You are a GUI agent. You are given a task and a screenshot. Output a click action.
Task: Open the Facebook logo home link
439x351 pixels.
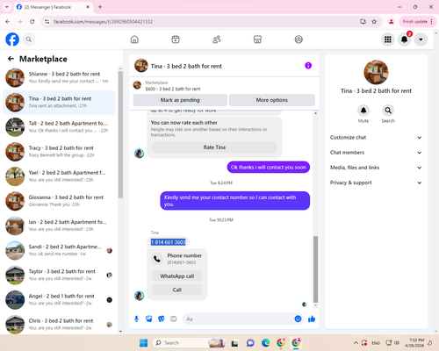(12, 39)
